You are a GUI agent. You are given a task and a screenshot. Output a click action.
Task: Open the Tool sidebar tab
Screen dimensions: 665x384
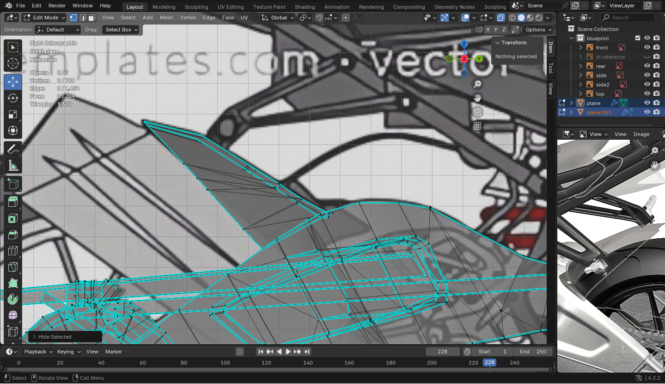[x=550, y=68]
